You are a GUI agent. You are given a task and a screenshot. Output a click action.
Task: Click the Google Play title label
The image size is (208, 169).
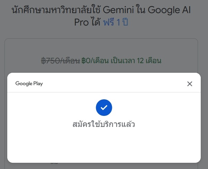(29, 83)
